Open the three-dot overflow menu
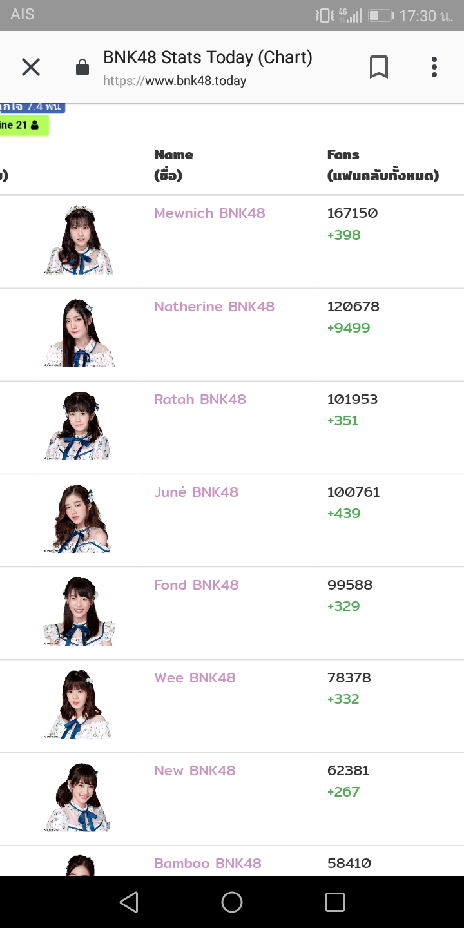This screenshot has height=928, width=464. click(x=434, y=67)
